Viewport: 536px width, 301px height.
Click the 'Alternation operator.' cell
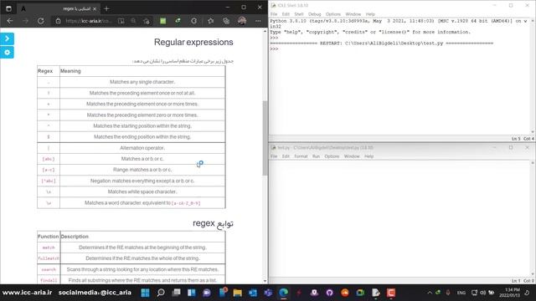(142, 148)
